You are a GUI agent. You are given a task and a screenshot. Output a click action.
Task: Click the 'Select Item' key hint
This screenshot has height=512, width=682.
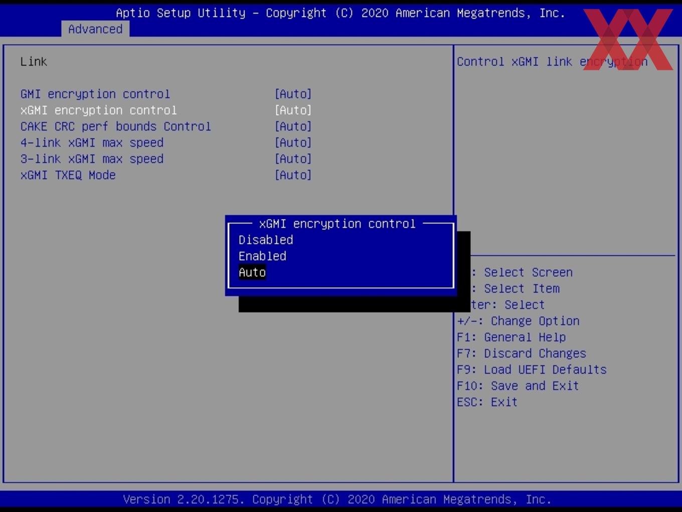coord(522,289)
